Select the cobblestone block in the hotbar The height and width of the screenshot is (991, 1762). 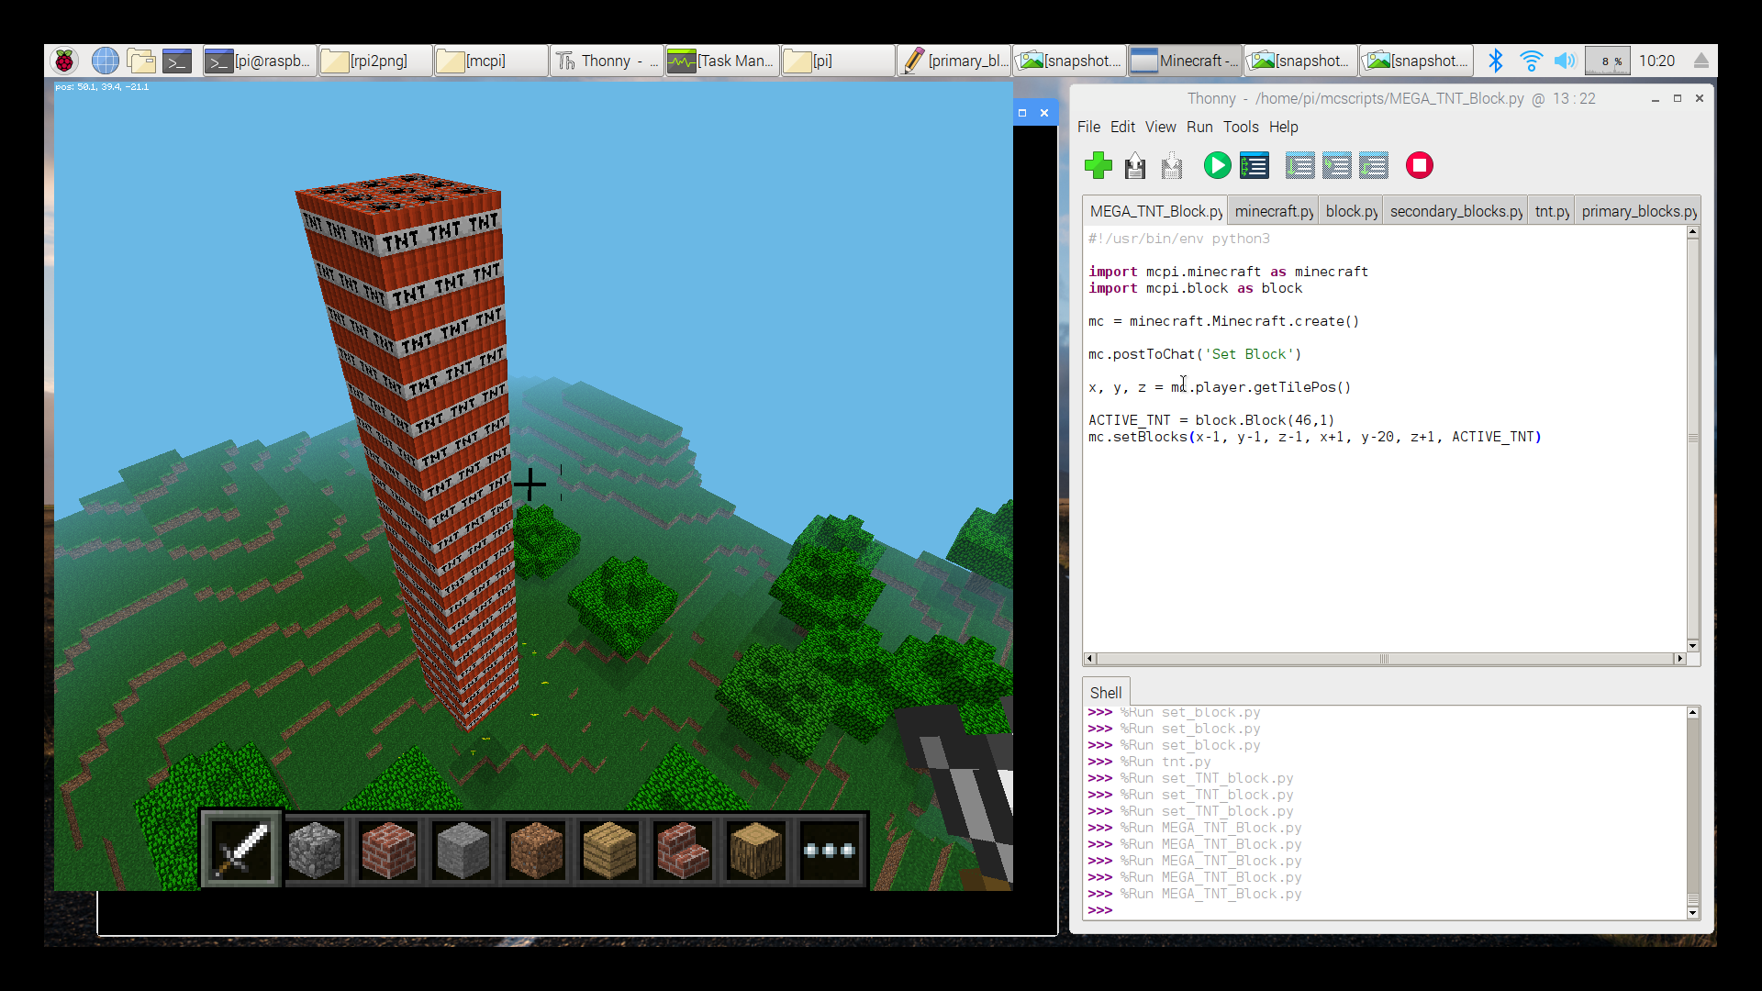pos(315,850)
